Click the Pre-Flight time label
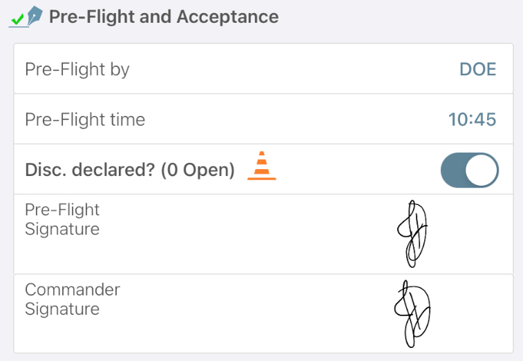This screenshot has width=523, height=361. [85, 119]
